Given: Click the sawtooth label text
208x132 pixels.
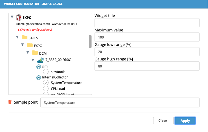Looking at the screenshot, I should click(x=58, y=72).
